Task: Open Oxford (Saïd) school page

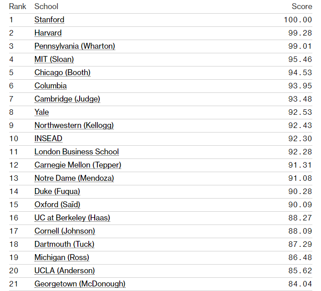Action: tap(57, 204)
